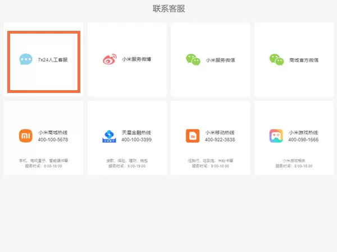
Task: Click the orange Mi logo icon
Action: click(x=26, y=136)
